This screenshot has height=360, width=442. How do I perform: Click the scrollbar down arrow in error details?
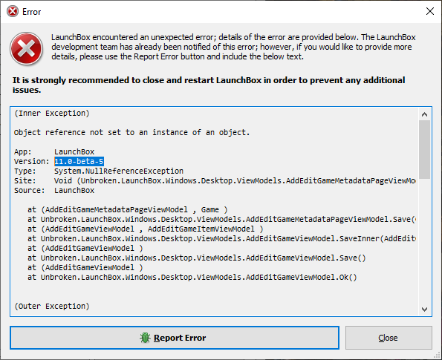(x=424, y=310)
